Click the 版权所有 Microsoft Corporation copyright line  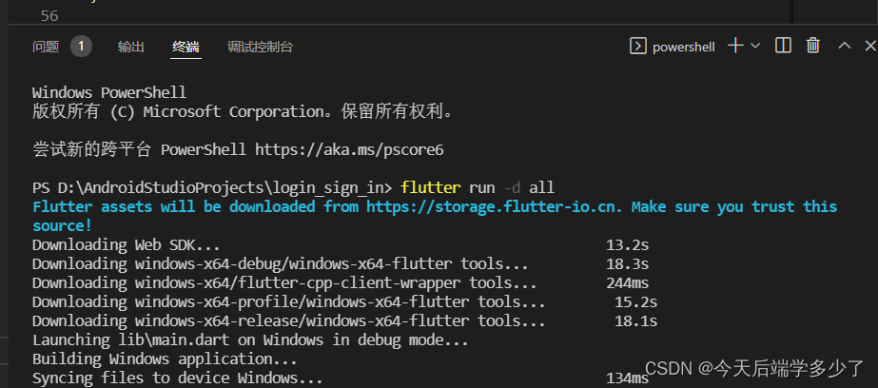[243, 112]
